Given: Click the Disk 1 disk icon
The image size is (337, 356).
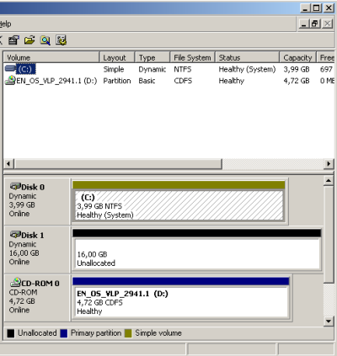Looking at the screenshot, I should (15, 234).
